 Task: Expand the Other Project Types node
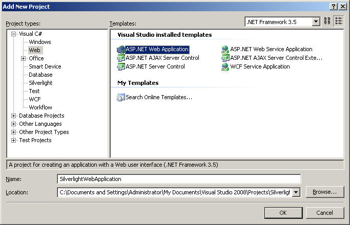tap(14, 132)
